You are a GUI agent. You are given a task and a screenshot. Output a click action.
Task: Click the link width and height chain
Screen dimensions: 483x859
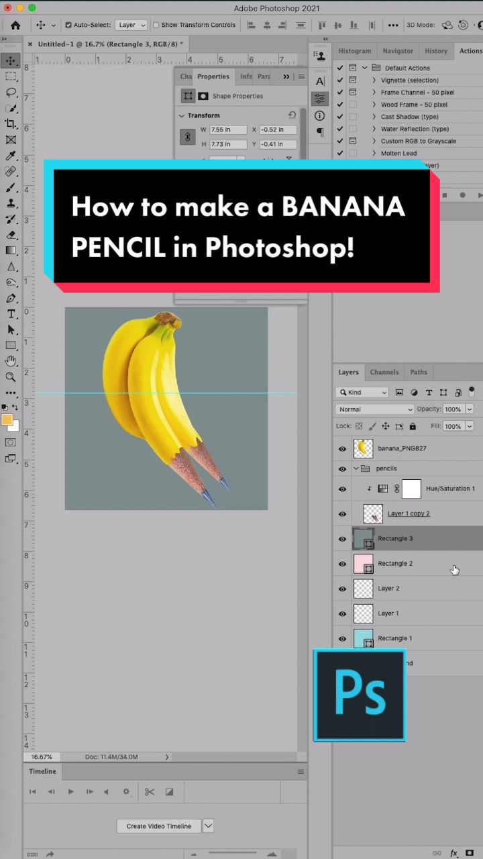189,137
